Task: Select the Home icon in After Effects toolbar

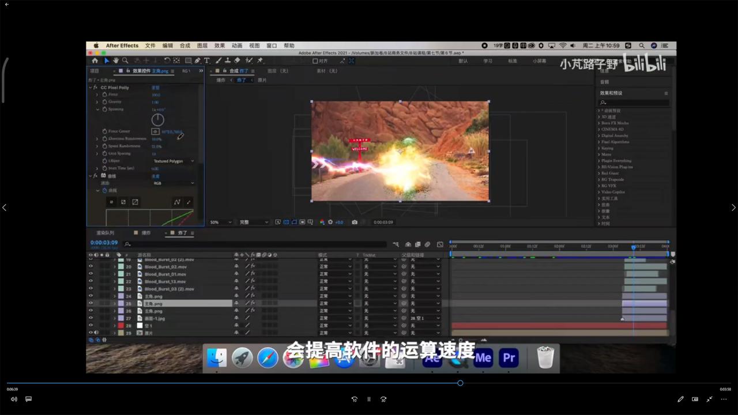Action: coord(95,61)
